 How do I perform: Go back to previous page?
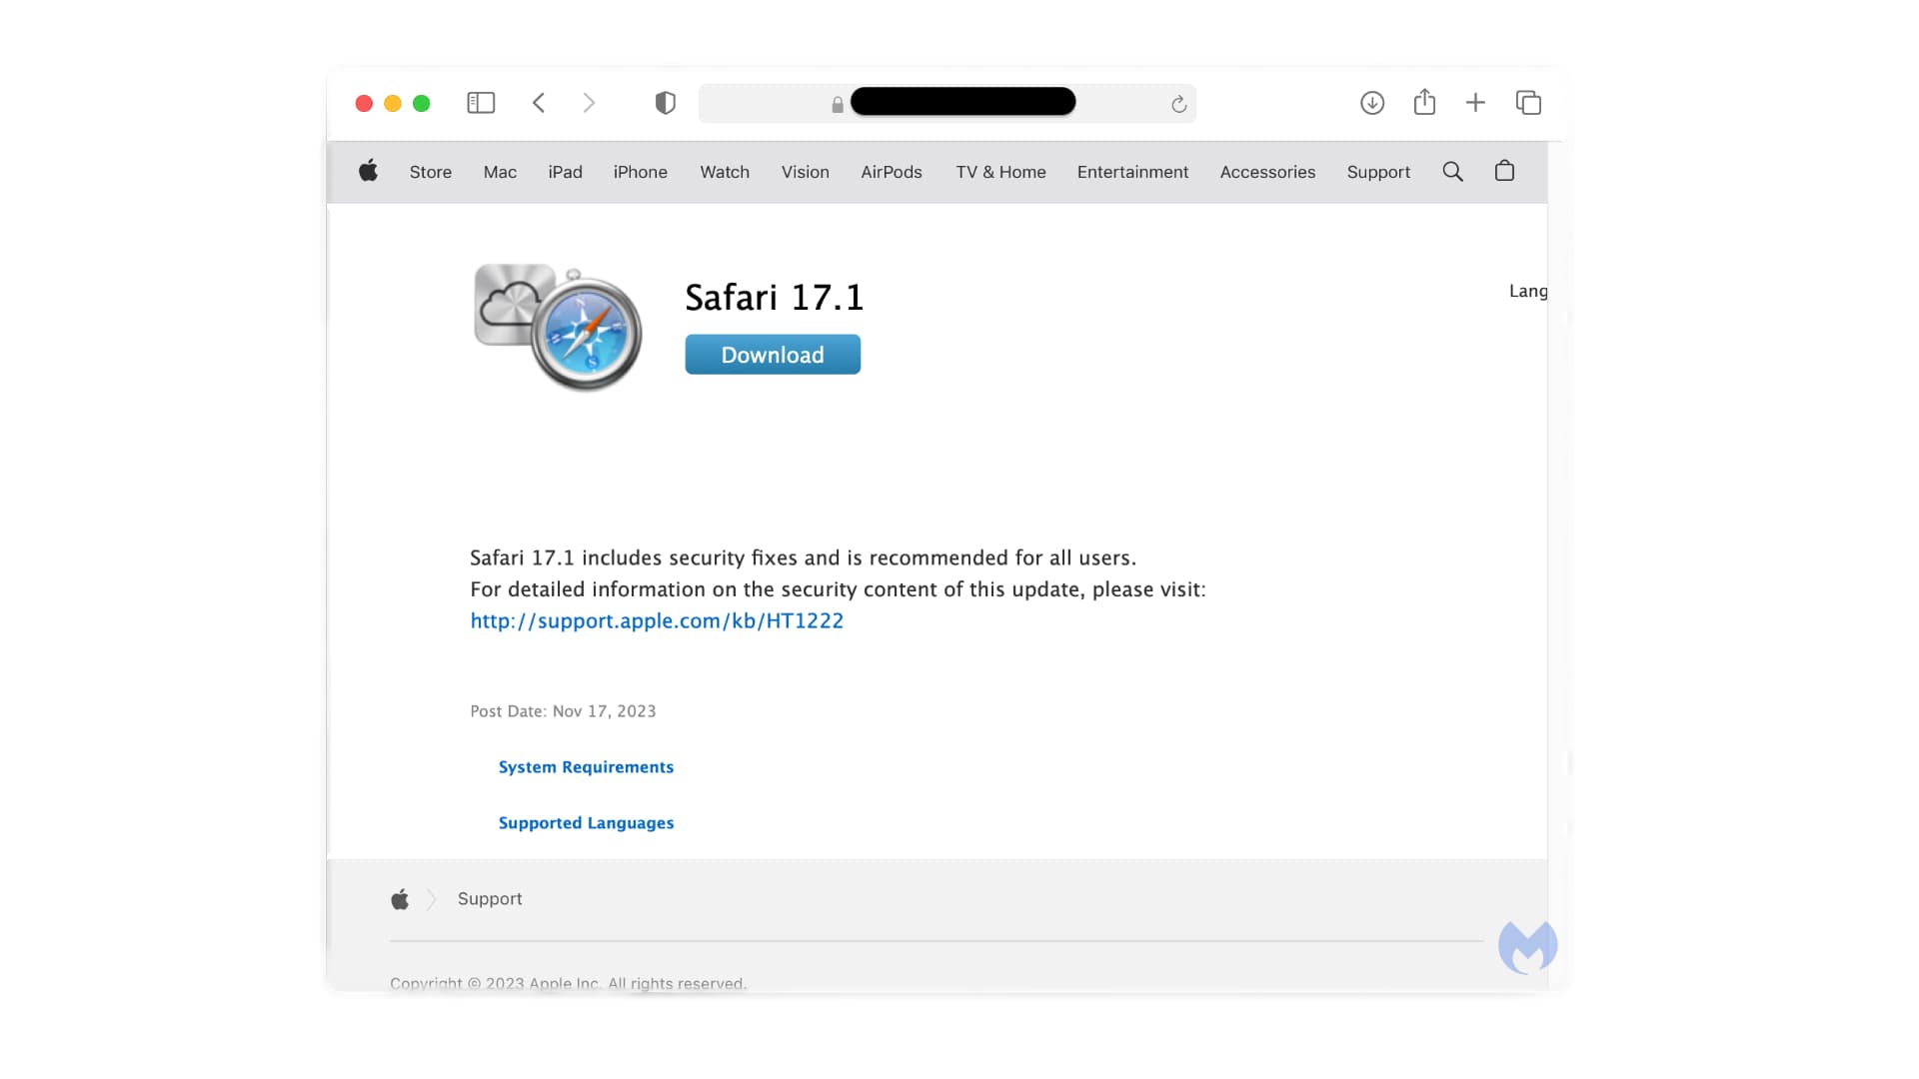click(539, 103)
